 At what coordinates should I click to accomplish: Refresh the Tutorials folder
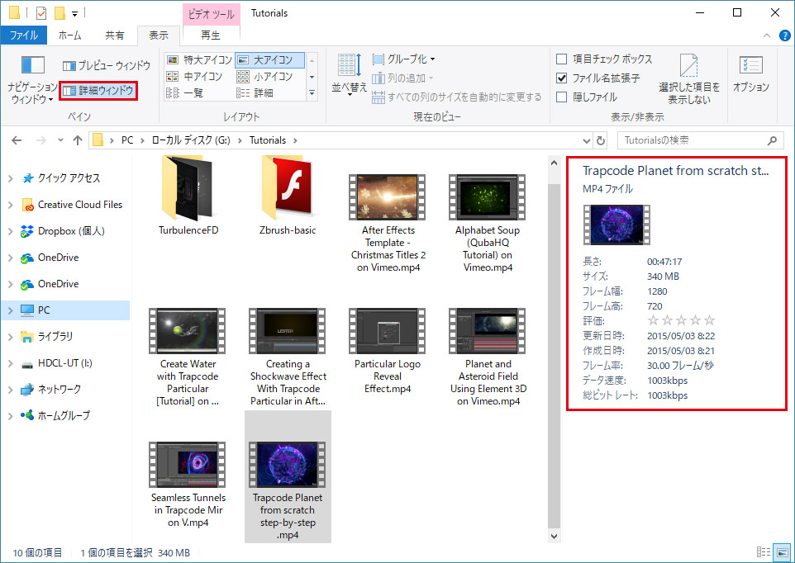601,140
